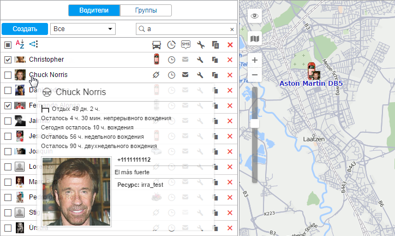The image size is (395, 236).
Task: Switch to the Группы tab
Action: [146, 10]
